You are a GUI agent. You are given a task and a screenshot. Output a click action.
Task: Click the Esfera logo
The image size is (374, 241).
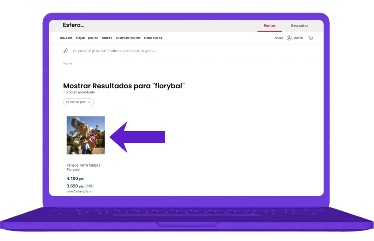73,26
